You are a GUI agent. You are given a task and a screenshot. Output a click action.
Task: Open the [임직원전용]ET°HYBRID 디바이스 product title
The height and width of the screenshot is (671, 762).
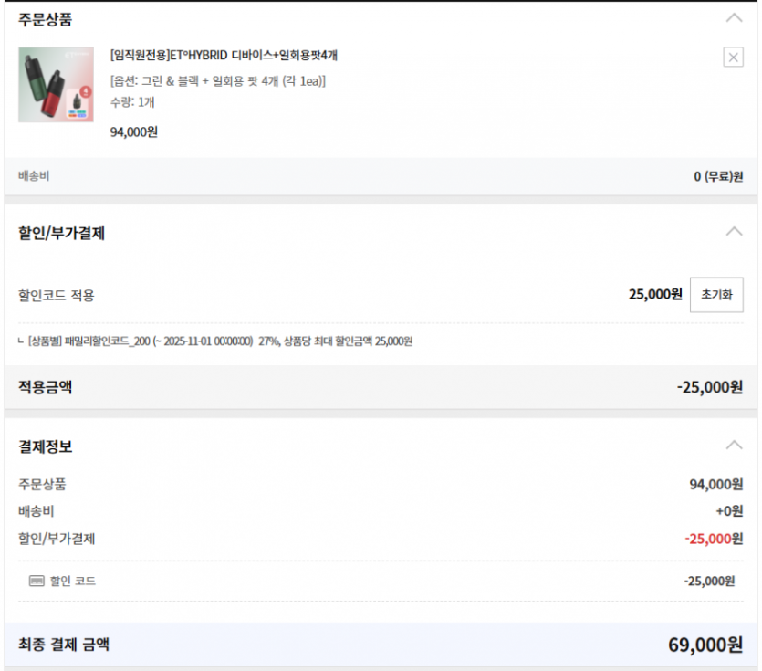pos(224,55)
